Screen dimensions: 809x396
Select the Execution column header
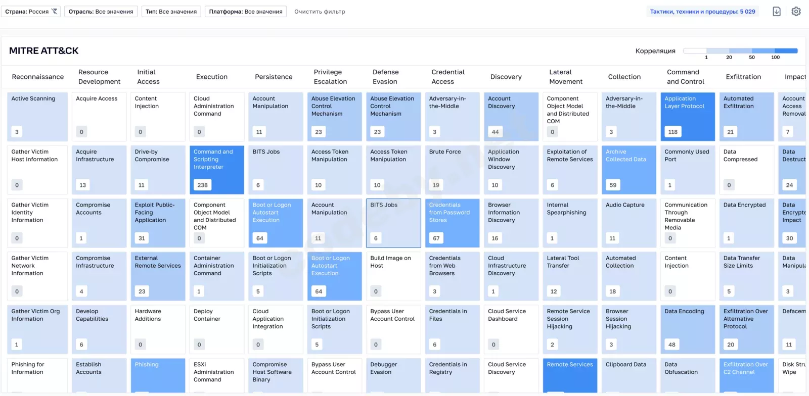click(x=212, y=77)
